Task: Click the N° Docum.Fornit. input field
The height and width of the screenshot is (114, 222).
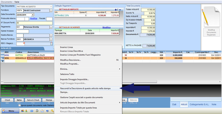Action: coord(34,23)
